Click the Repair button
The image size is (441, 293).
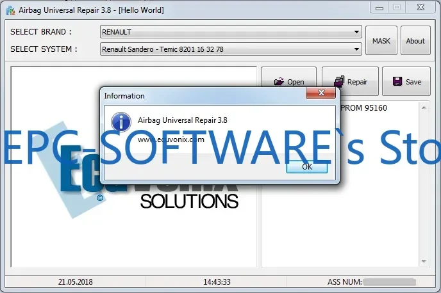point(350,81)
